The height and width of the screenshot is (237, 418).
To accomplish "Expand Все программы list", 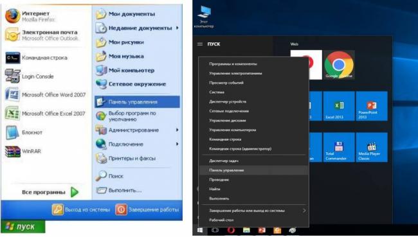I will click(x=50, y=192).
